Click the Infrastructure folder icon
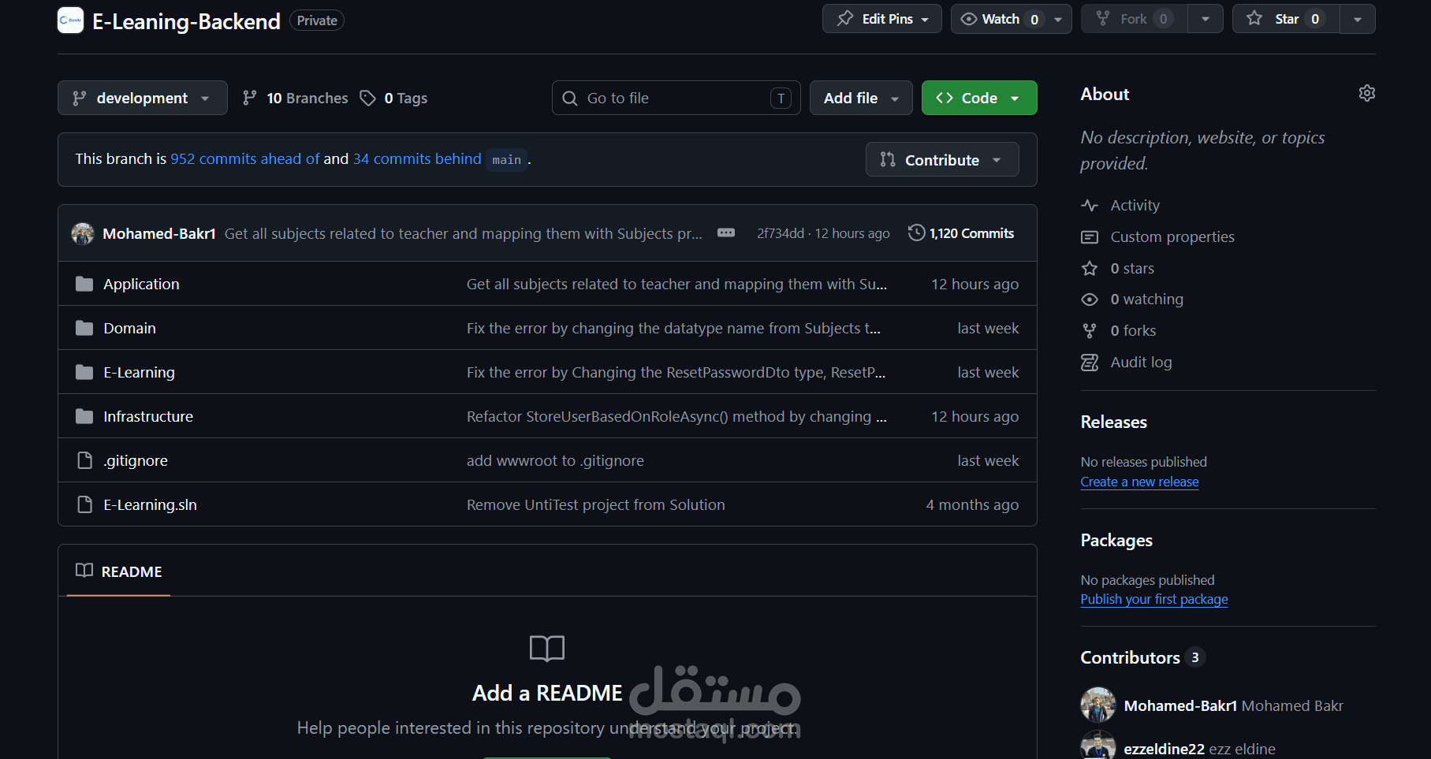Image resolution: width=1431 pixels, height=759 pixels. tap(84, 416)
